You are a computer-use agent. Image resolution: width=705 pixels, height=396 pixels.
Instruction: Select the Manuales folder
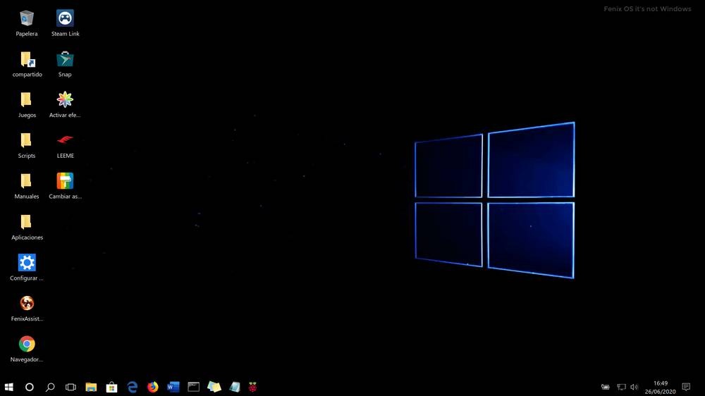(26, 181)
